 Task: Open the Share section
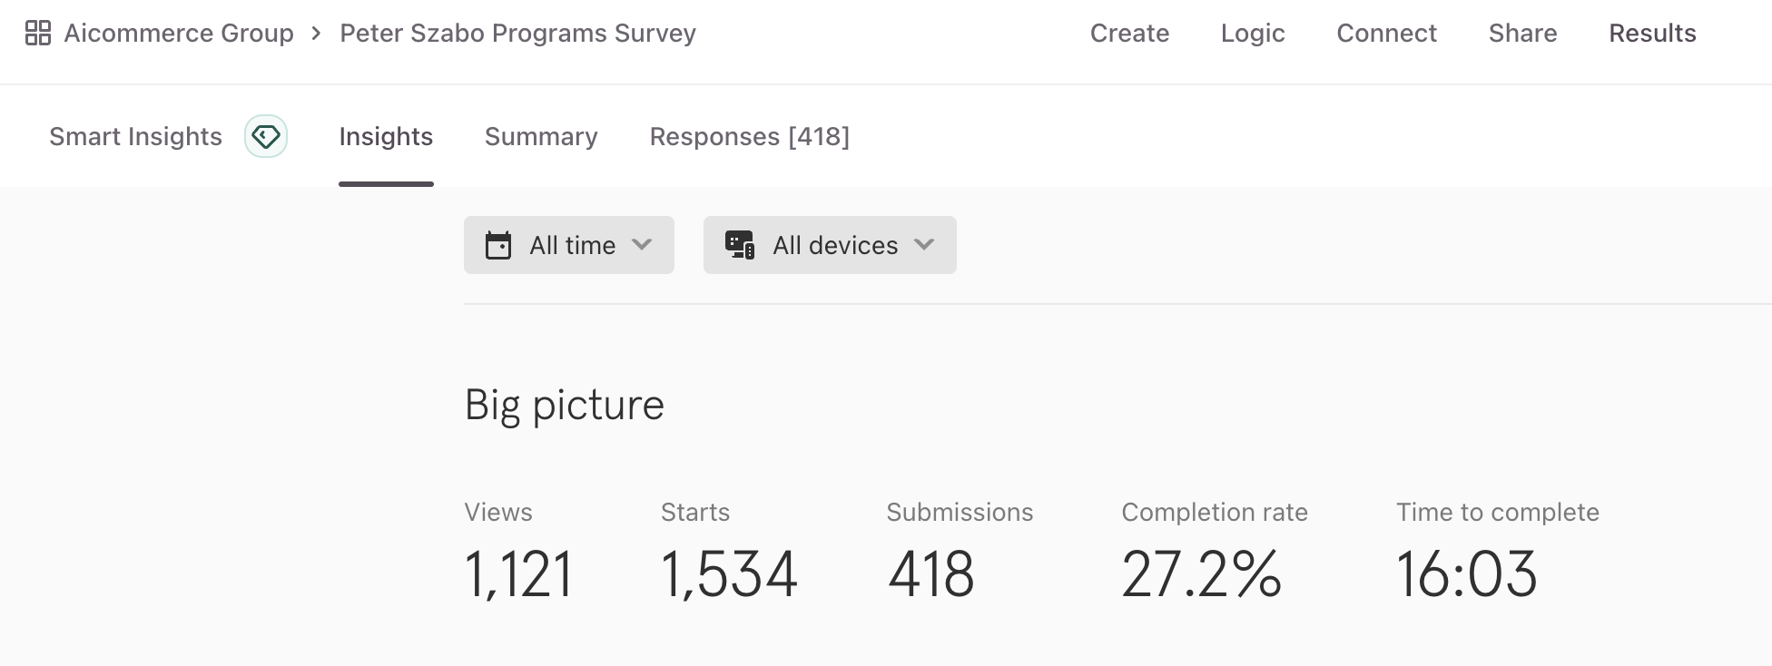point(1522,34)
